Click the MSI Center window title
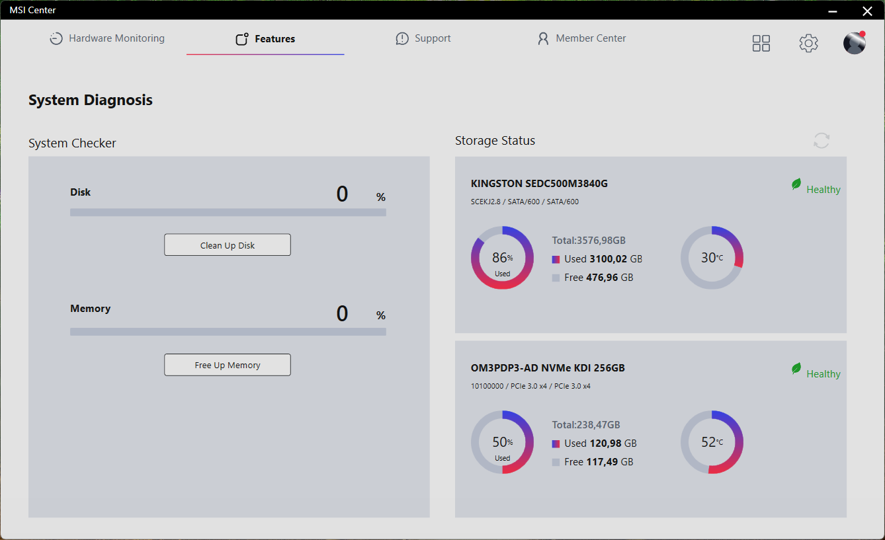This screenshot has width=885, height=540. [33, 10]
